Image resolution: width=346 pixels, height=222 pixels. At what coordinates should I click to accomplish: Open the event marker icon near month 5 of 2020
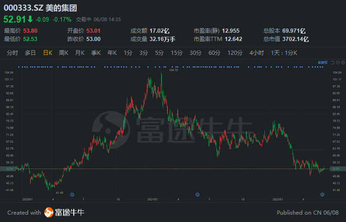click(x=72, y=194)
